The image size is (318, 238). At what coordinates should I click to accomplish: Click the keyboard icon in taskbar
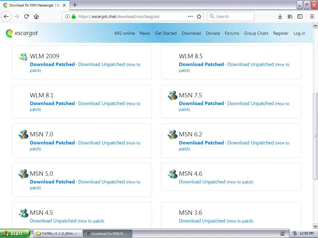click(282, 234)
